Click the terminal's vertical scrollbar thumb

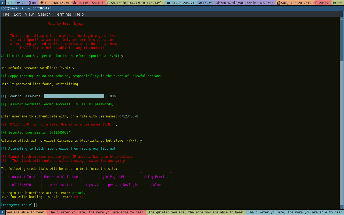pos(342,133)
